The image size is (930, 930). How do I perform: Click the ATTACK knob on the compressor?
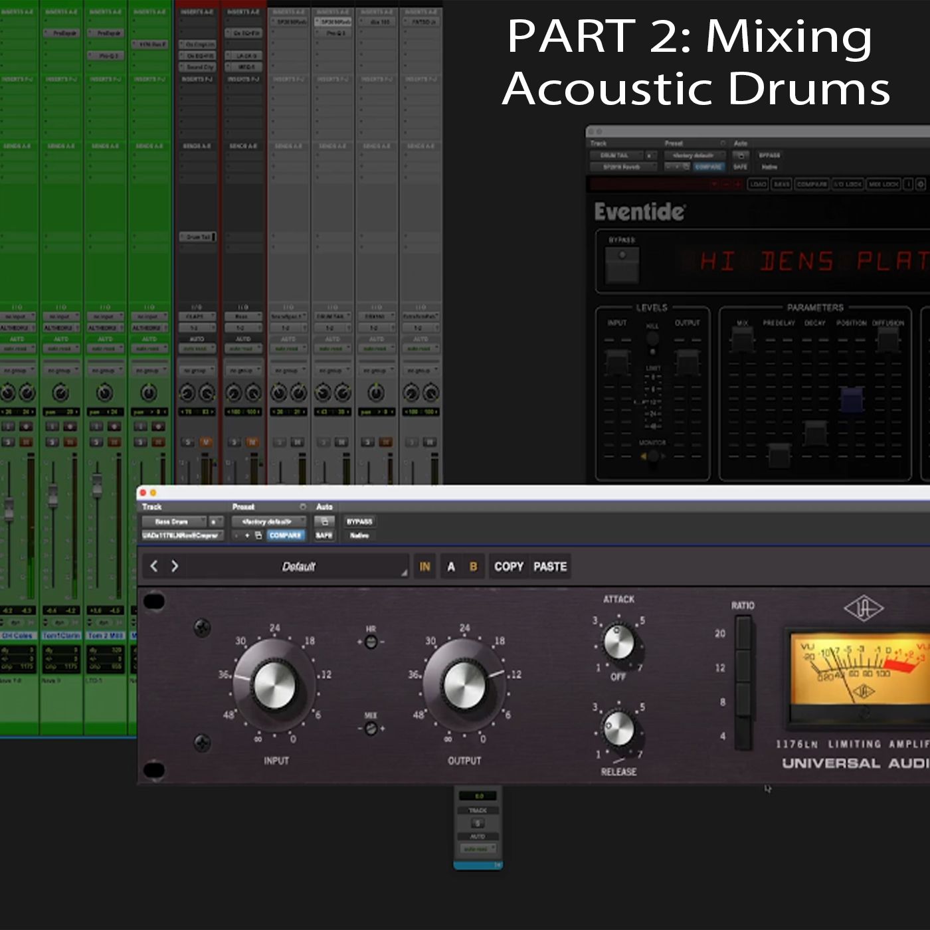[x=618, y=642]
